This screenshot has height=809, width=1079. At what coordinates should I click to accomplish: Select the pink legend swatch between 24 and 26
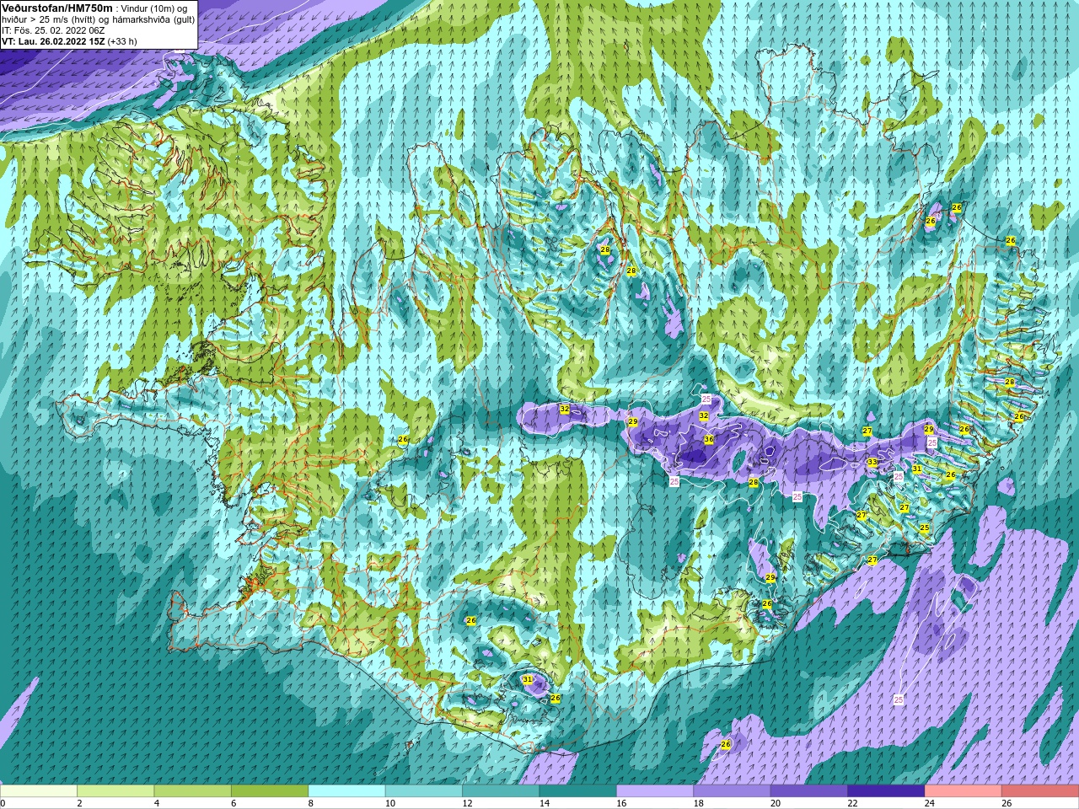[964, 791]
